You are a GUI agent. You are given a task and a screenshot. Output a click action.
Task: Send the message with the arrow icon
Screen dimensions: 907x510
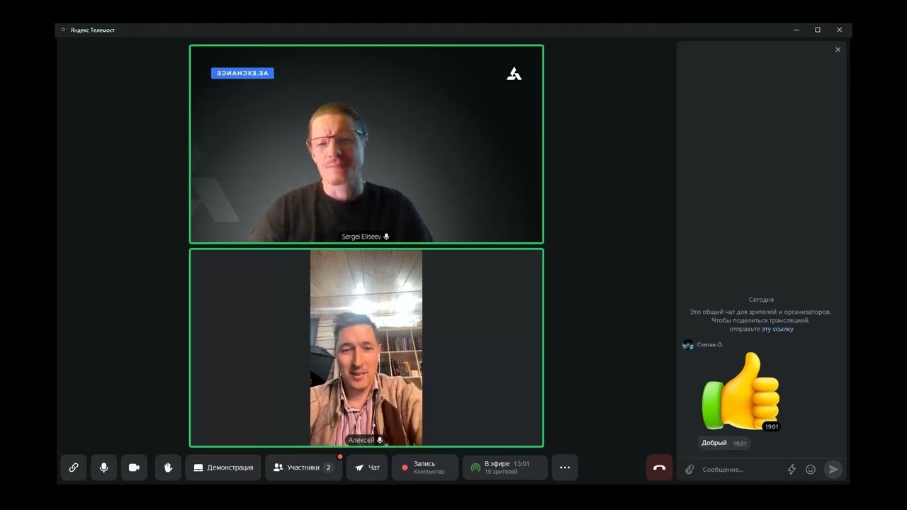(833, 470)
